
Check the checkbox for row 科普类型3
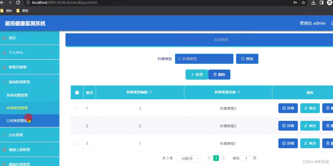(x=77, y=108)
